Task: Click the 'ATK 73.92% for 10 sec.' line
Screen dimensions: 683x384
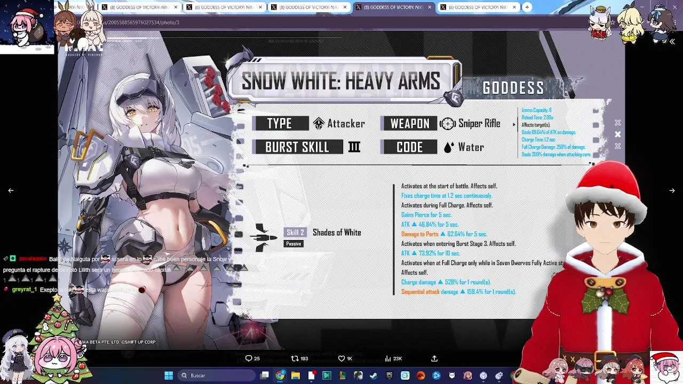Action: pos(431,253)
